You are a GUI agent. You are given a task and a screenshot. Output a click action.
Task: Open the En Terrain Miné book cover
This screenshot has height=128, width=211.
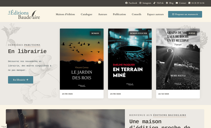(x=130, y=59)
